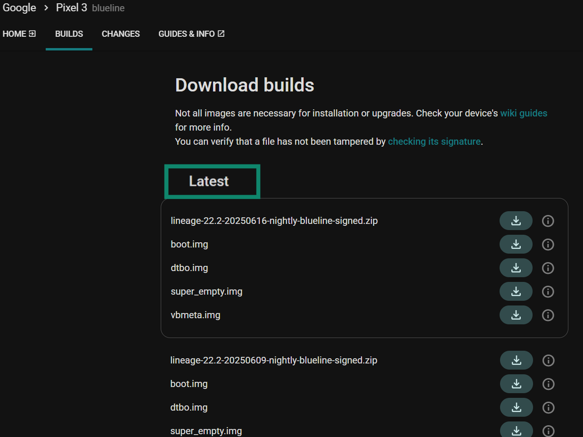
Task: Download boot.img from the 20250609 build
Action: click(x=516, y=383)
